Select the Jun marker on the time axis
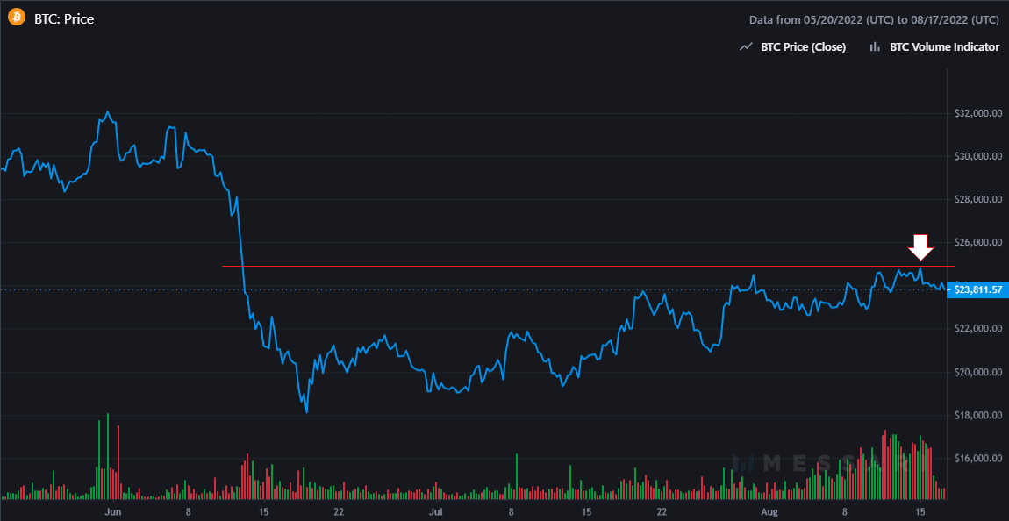Screen dimensions: 1009x521 point(112,510)
